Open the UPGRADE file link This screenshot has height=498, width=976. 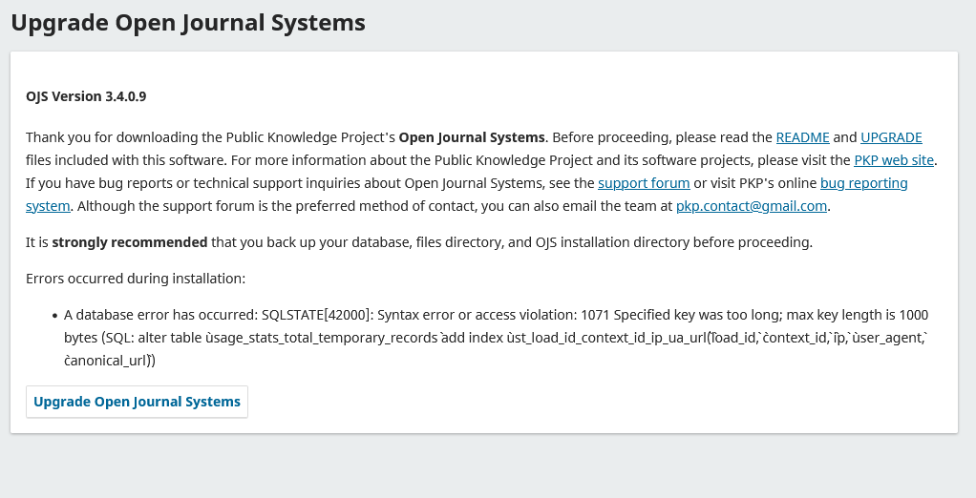click(x=891, y=137)
